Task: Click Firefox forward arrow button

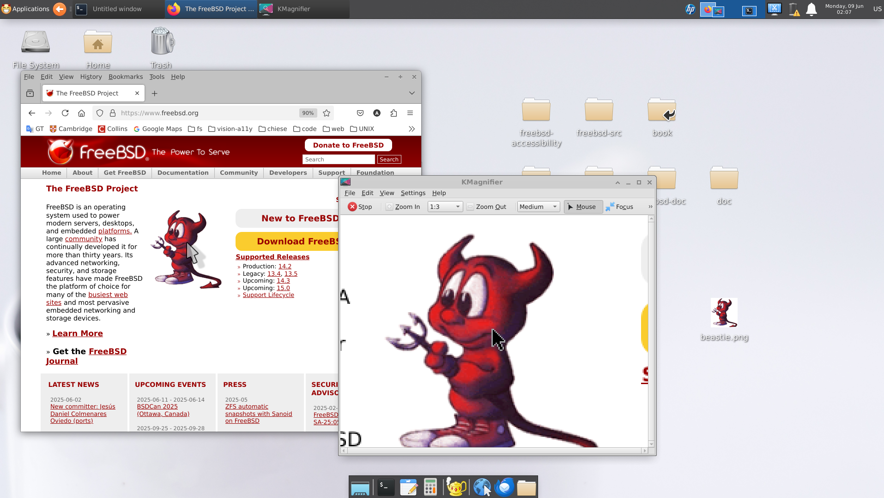Action: coord(48,113)
